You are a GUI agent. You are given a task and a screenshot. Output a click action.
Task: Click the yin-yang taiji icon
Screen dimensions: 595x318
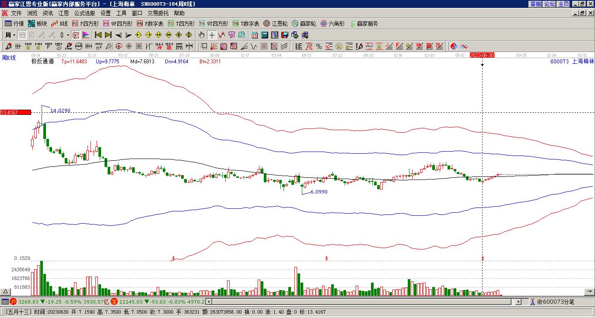[454, 46]
